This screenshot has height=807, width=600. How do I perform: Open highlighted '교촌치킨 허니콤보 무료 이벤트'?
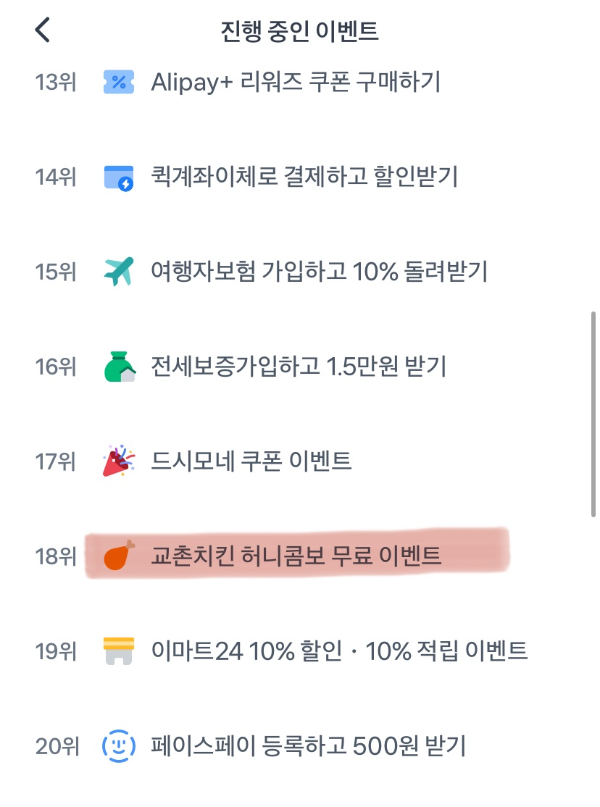click(x=296, y=556)
